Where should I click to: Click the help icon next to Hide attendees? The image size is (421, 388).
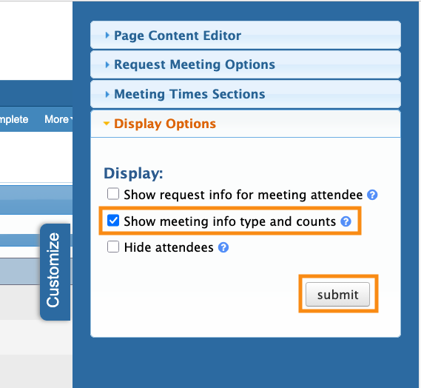tap(223, 247)
